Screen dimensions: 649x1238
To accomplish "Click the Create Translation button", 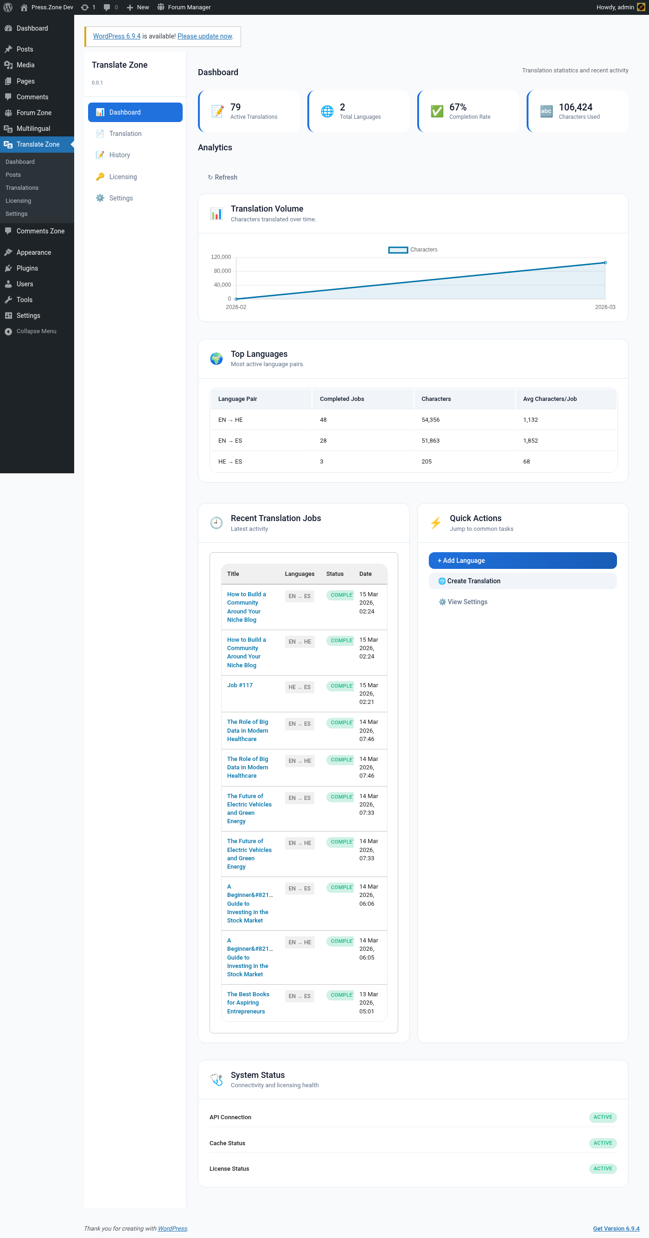I will [522, 581].
